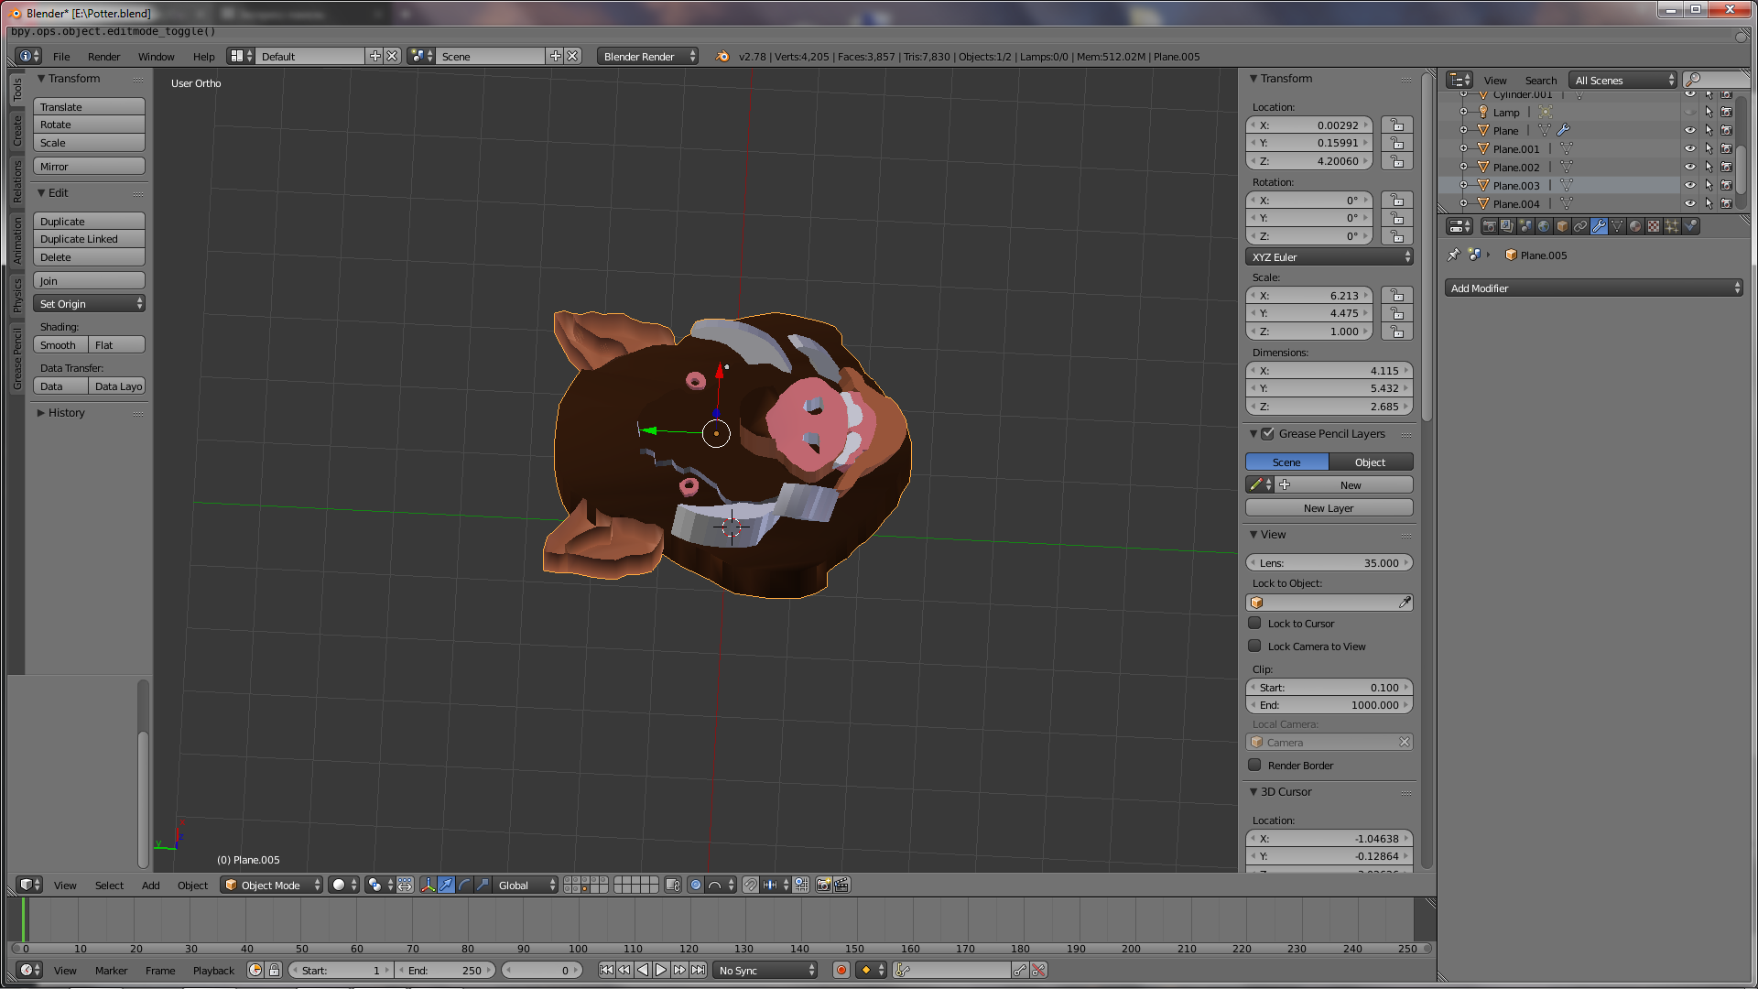Open the Window menu
1758x989 pixels.
[x=157, y=56]
